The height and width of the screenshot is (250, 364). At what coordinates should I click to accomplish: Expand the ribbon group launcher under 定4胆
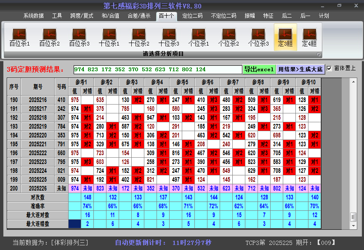click(319, 54)
